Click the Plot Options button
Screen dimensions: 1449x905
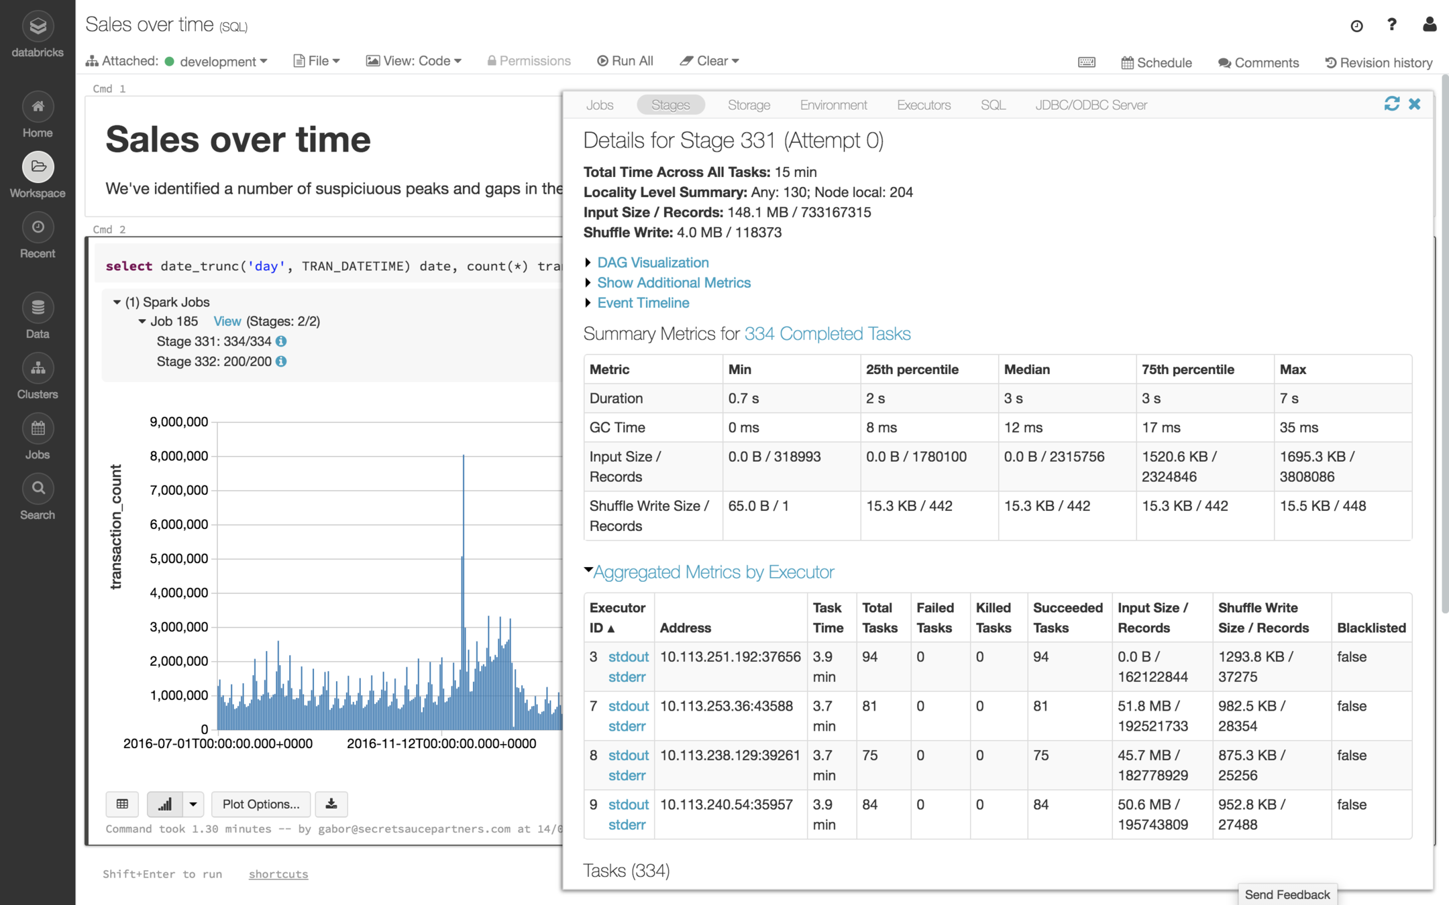coord(261,804)
